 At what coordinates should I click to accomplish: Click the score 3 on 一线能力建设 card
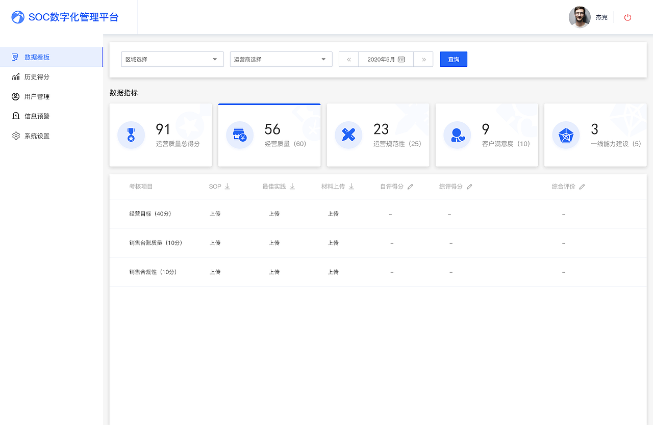click(x=594, y=129)
